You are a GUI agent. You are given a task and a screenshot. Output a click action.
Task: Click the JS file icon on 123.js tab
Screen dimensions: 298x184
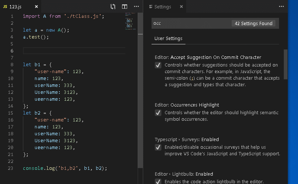coord(5,7)
